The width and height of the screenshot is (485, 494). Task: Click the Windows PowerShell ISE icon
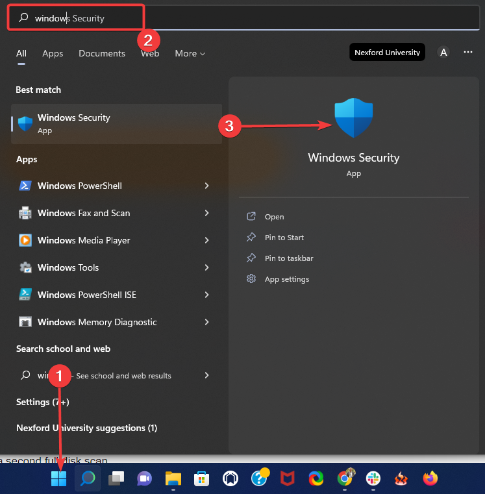[25, 295]
